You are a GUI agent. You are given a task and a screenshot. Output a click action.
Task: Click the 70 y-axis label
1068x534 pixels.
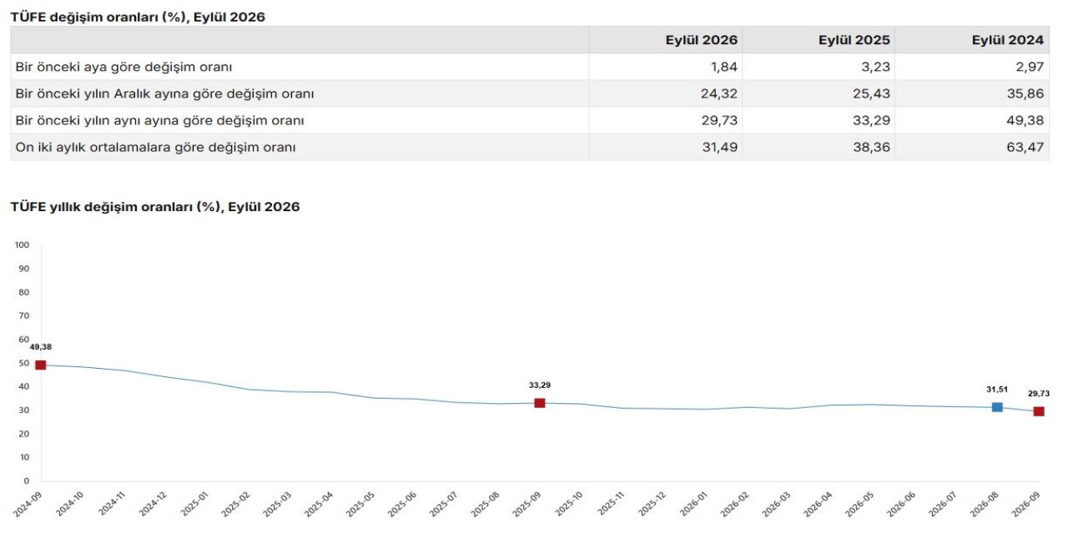coord(24,316)
